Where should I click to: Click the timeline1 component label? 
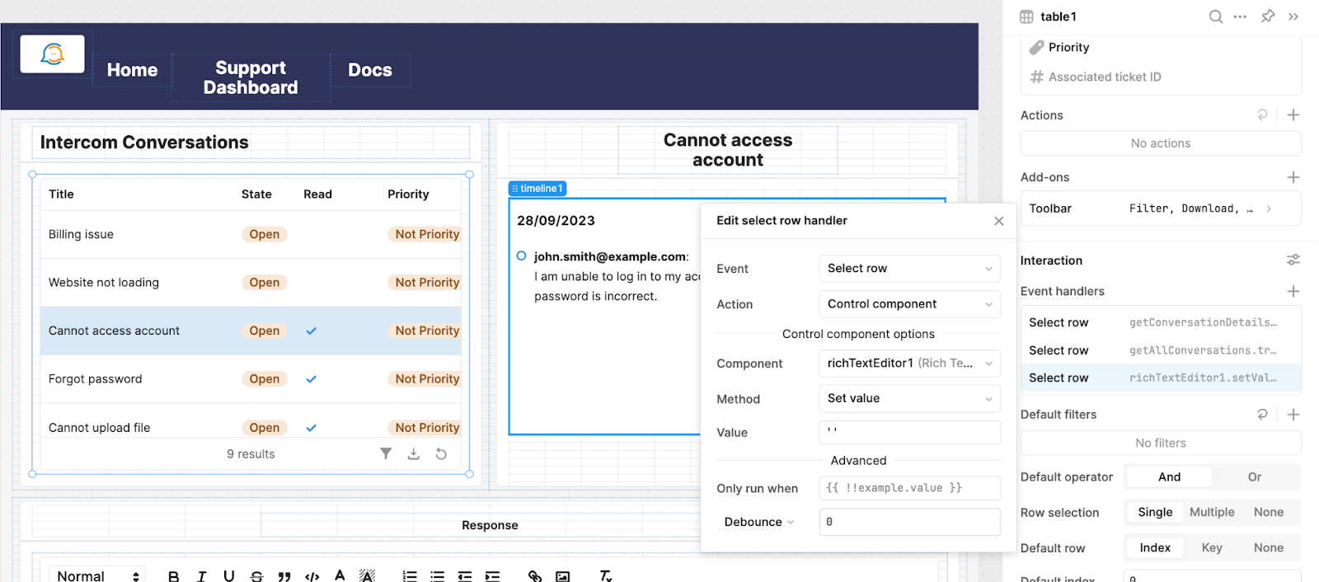(x=537, y=189)
